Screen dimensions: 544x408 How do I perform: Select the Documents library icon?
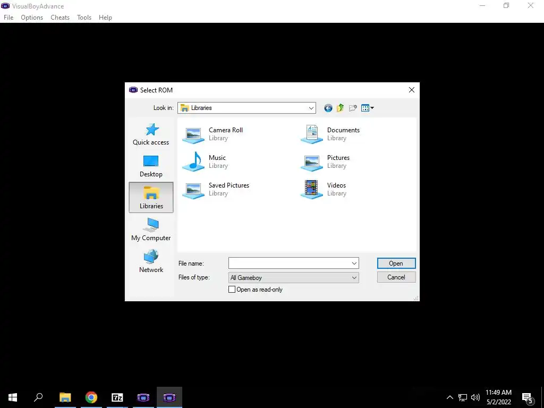[311, 134]
